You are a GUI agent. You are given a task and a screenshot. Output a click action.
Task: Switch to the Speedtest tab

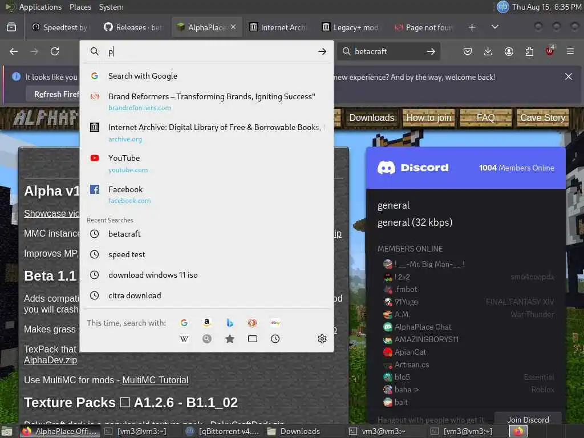(59, 27)
